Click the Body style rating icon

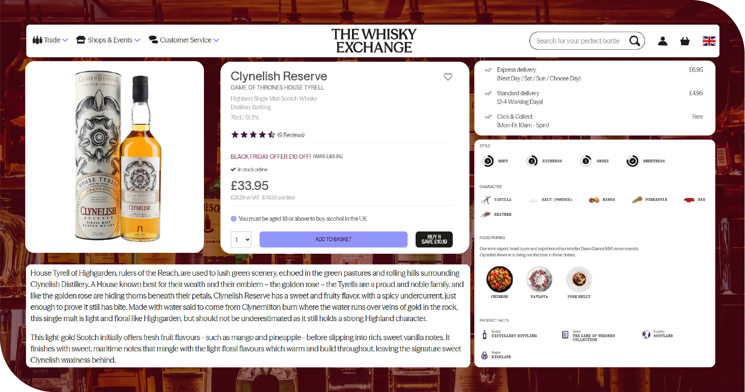pyautogui.click(x=488, y=161)
